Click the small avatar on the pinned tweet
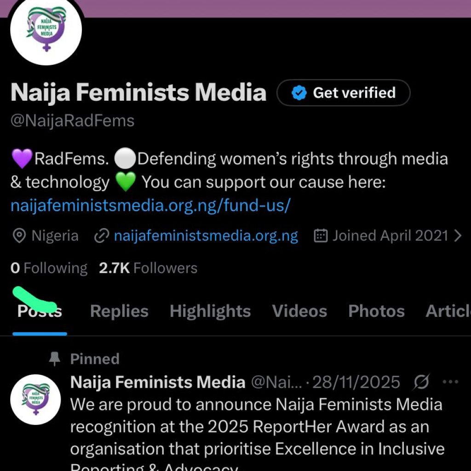The height and width of the screenshot is (471, 471). 35,400
